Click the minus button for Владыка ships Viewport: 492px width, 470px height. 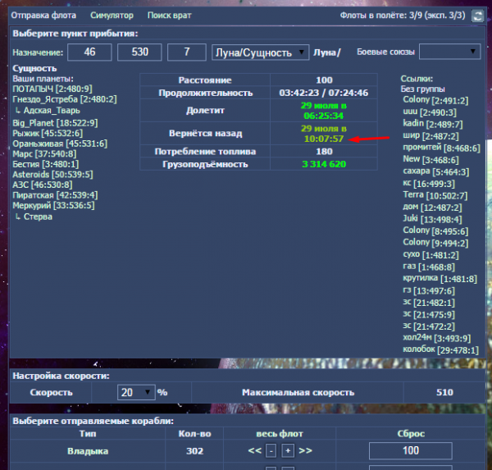pos(271,451)
